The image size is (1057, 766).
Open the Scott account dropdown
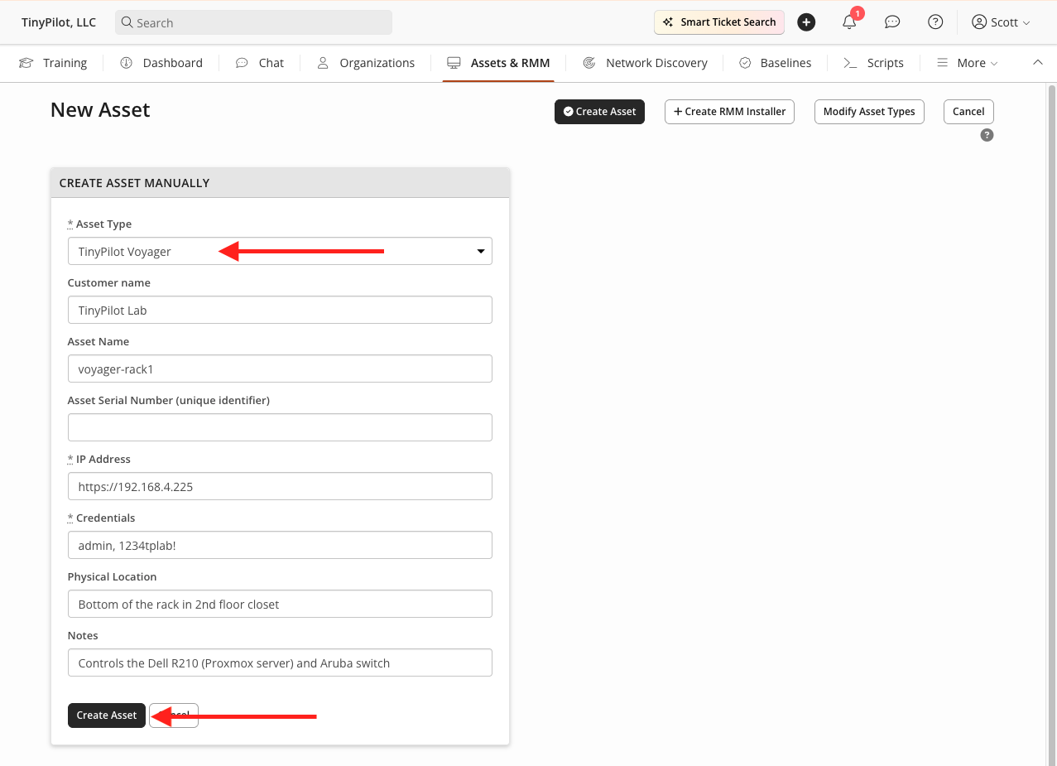point(1000,22)
